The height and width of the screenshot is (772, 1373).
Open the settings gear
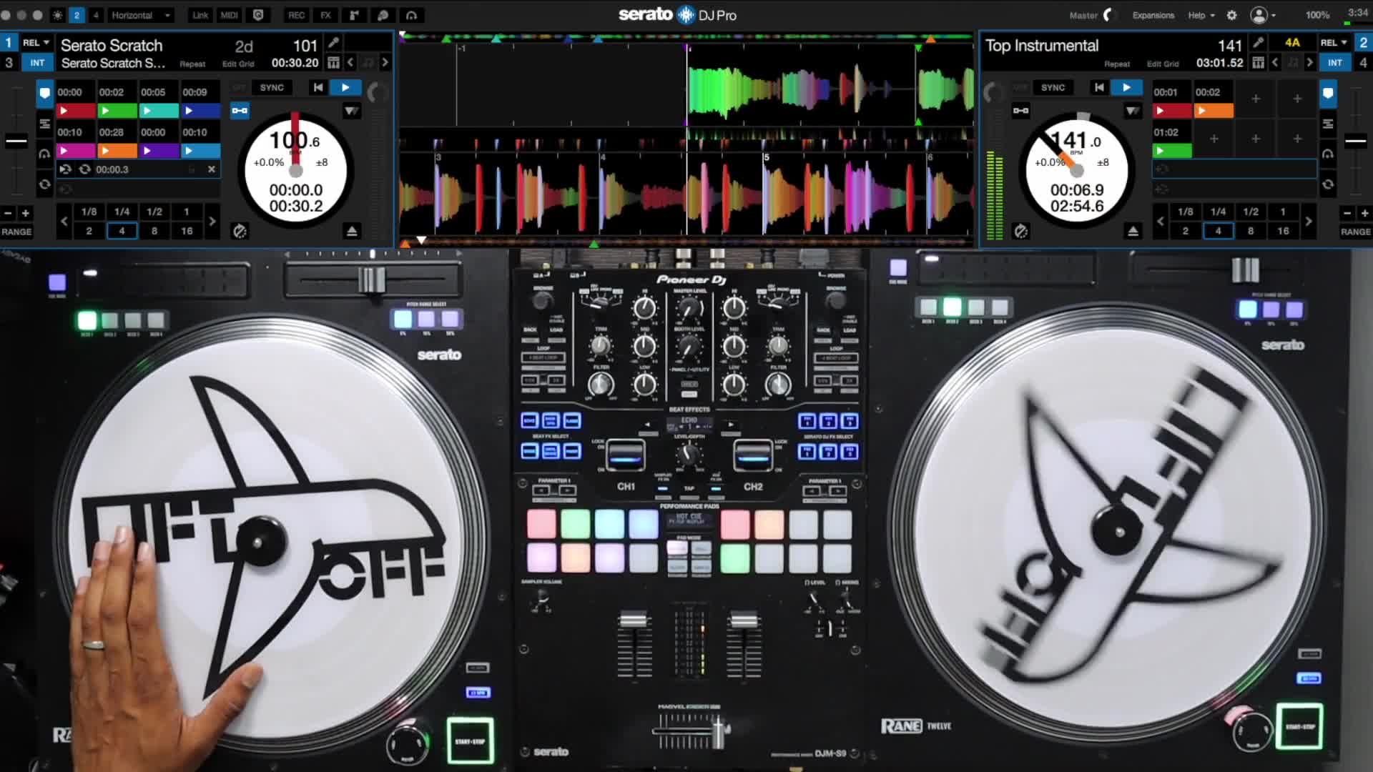click(x=1231, y=15)
